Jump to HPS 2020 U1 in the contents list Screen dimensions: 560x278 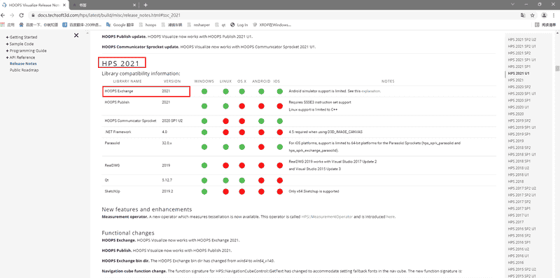tap(518, 107)
